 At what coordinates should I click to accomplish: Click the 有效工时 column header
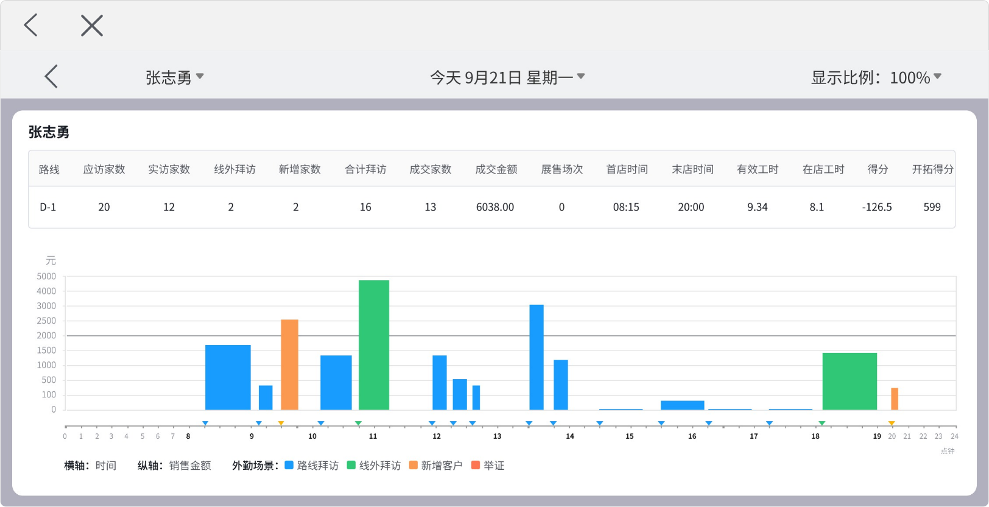tap(758, 169)
